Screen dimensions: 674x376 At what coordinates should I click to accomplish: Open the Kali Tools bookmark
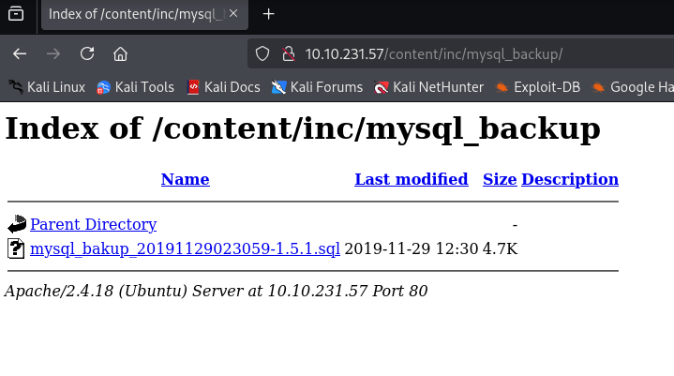[135, 87]
